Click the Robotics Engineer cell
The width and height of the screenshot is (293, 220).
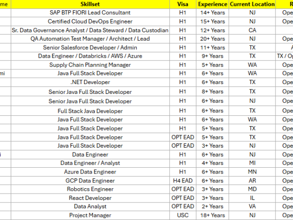[x=90, y=189]
